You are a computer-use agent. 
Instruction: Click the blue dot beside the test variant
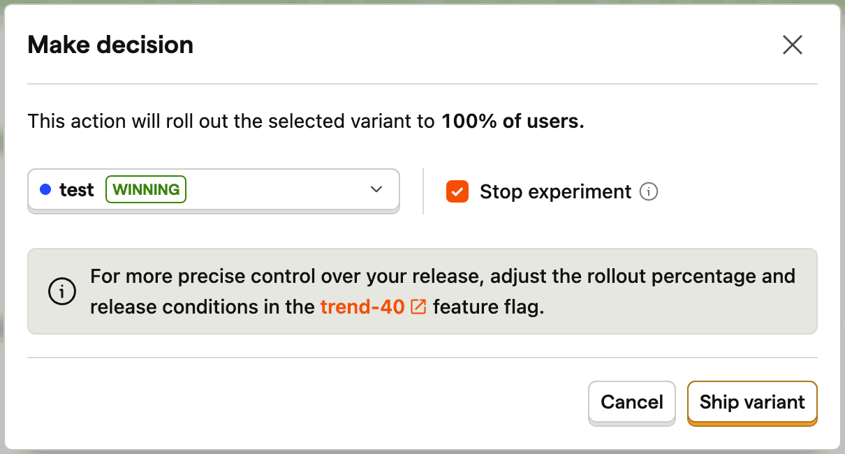pyautogui.click(x=45, y=189)
